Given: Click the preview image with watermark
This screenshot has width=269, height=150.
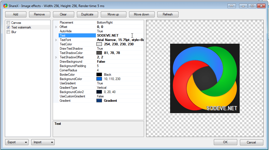Looking at the screenshot, I should click(205, 78).
